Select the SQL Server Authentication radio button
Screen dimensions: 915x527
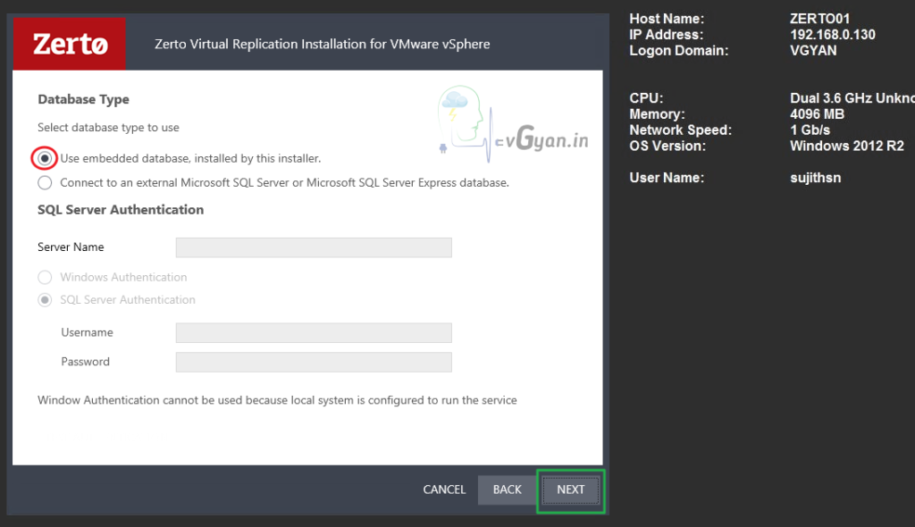(x=45, y=299)
